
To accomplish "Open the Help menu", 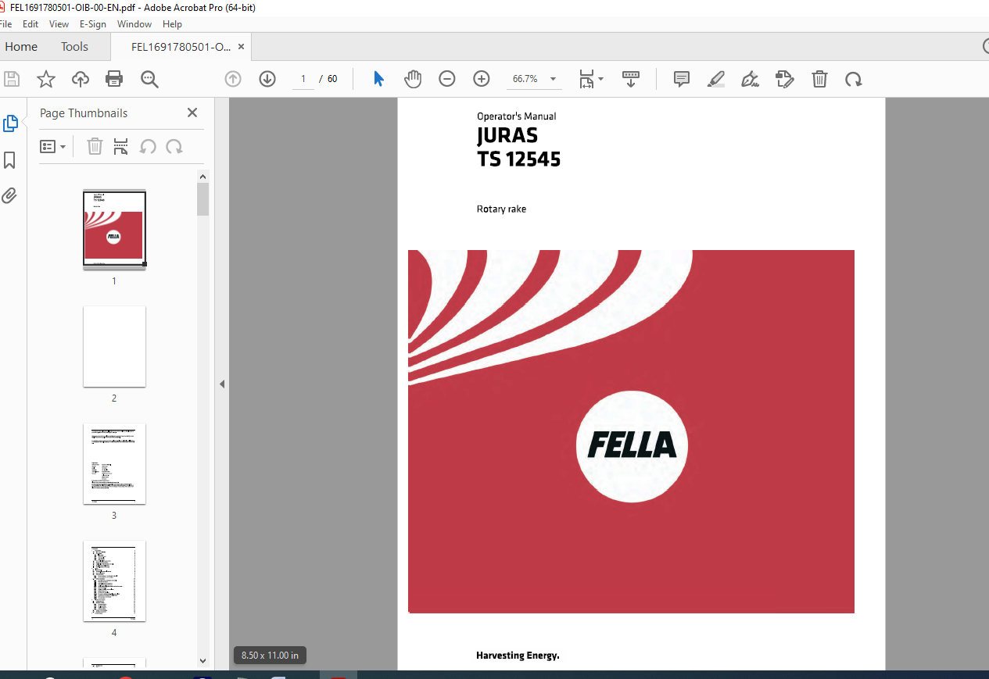I will tap(172, 24).
